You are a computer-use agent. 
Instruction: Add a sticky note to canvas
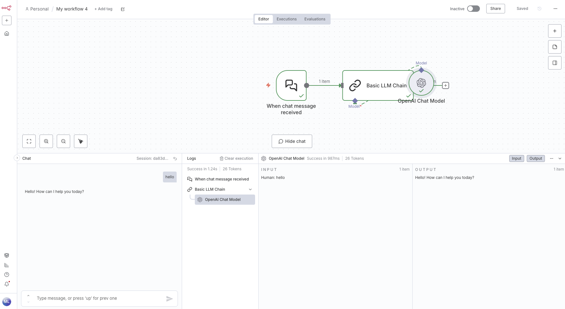(x=554, y=47)
